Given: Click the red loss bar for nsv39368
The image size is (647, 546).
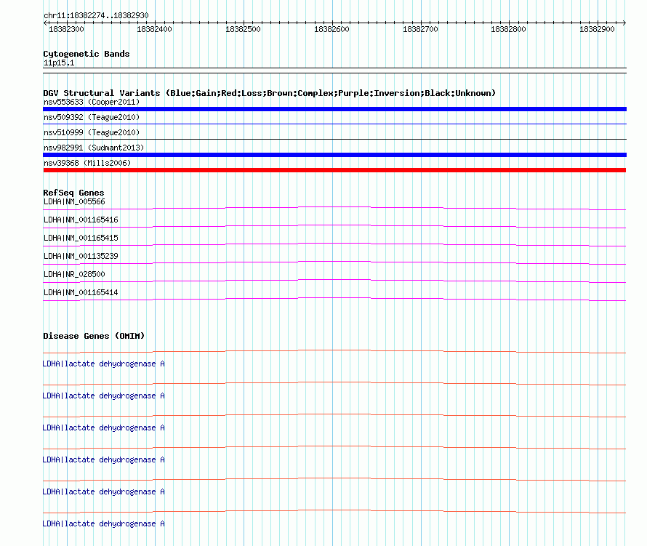Looking at the screenshot, I should pyautogui.click(x=334, y=170).
